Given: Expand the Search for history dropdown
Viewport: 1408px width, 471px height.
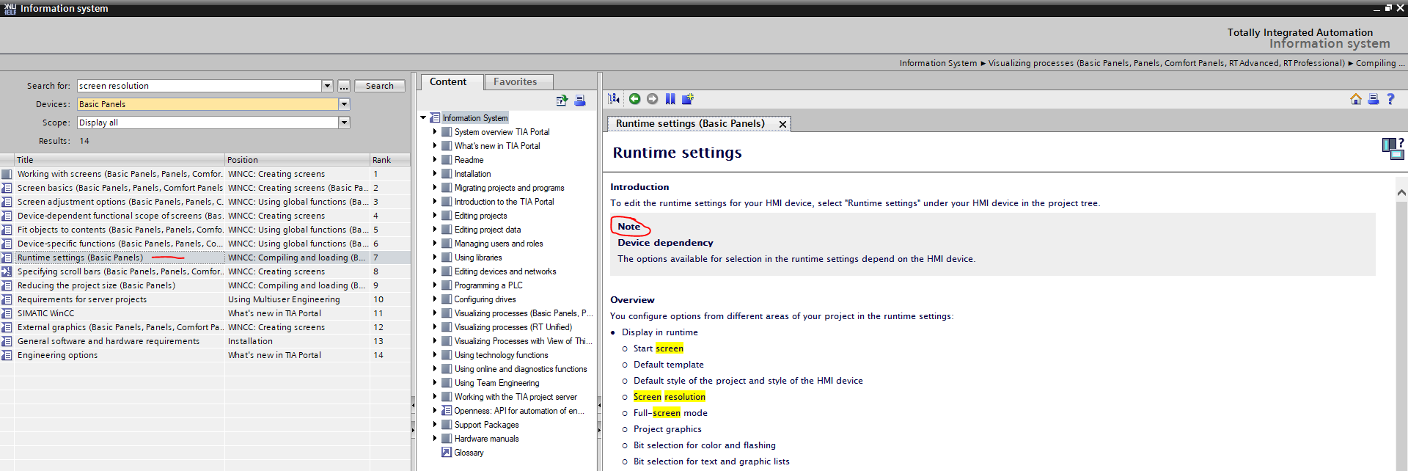Looking at the screenshot, I should pos(327,86).
